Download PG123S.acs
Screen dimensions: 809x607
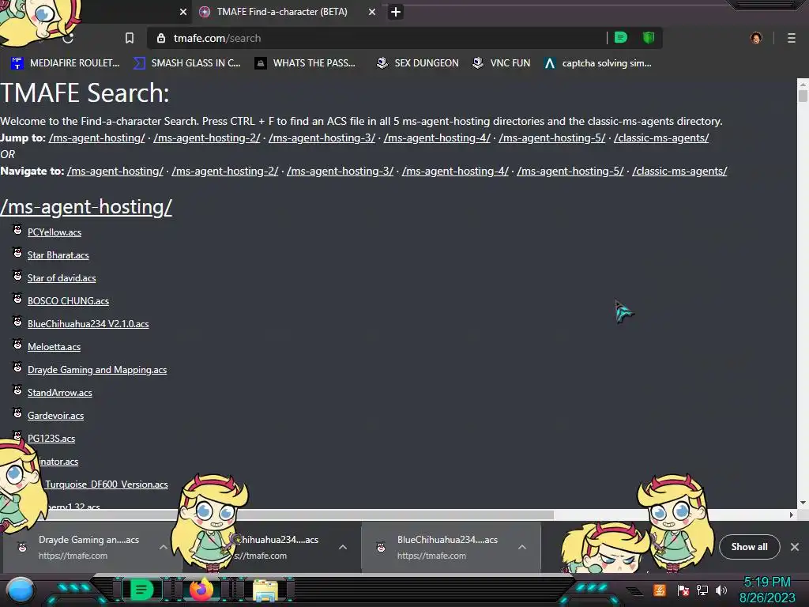[x=51, y=439]
